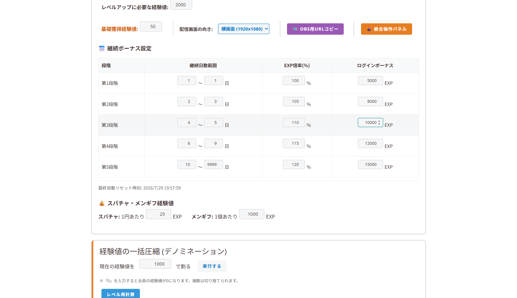517x298 pixels.
Task: Edit the メンギフ 1個あたり EXP field
Action: coord(252,214)
